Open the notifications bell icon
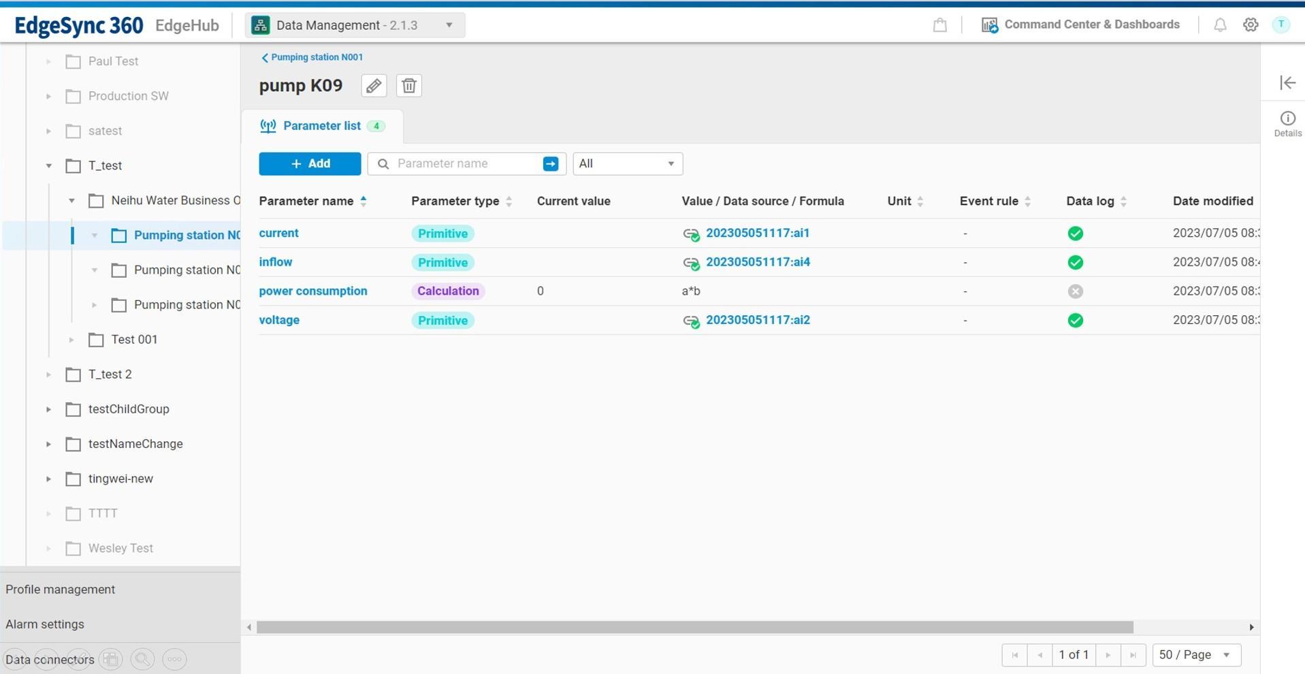Screen dimensions: 1305x674 click(x=1220, y=25)
